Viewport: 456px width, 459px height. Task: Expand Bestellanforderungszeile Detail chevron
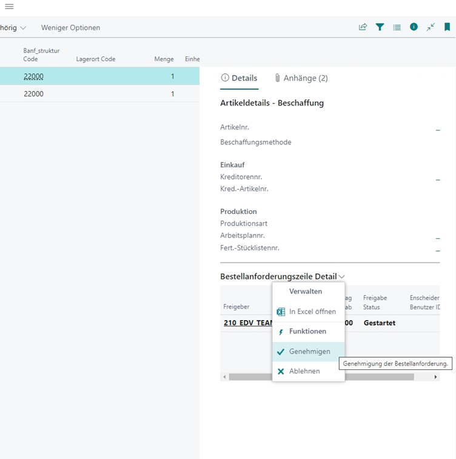[x=342, y=277]
